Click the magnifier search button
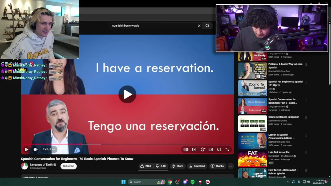This screenshot has height=186, width=331. point(207,26)
